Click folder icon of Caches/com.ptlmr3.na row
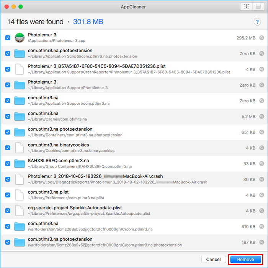The height and width of the screenshot is (268, 268). click(20, 117)
